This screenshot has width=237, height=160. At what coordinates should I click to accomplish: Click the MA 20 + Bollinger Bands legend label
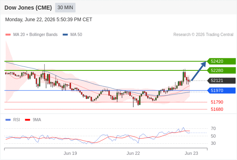35,35
